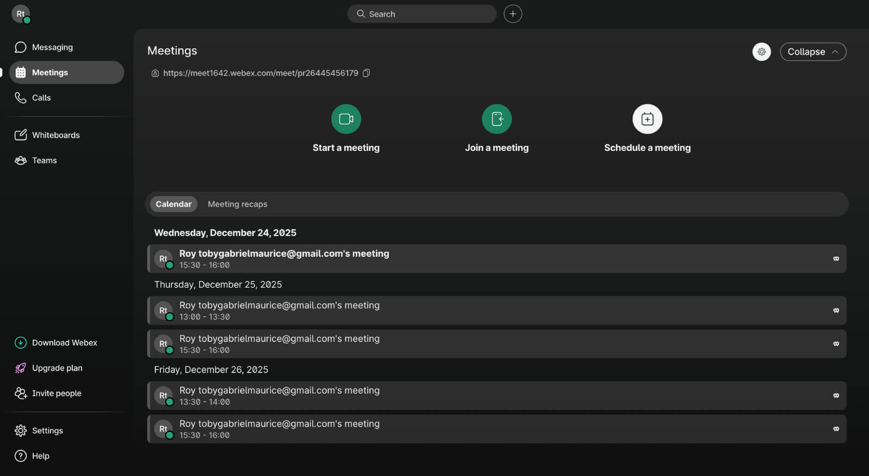Open Upgrade plan
This screenshot has height=476, width=869.
coord(66,368)
